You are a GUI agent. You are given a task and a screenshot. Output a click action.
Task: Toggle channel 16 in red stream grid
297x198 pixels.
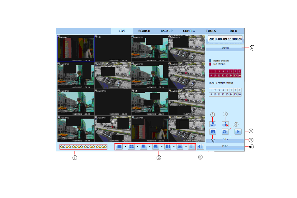(x=239, y=76)
